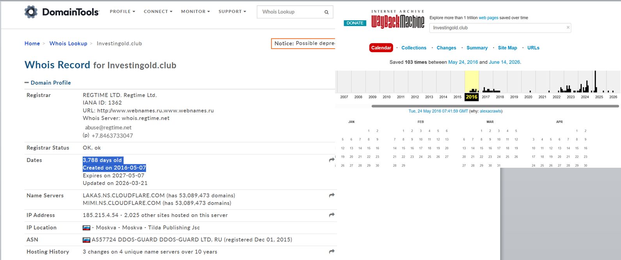Viewport: 621px width, 260px height.
Task: Expand the SUPPORT dropdown menu
Action: pyautogui.click(x=232, y=12)
